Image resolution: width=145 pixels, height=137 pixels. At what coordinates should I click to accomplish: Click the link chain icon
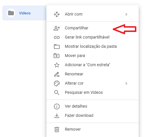pyautogui.click(x=57, y=37)
